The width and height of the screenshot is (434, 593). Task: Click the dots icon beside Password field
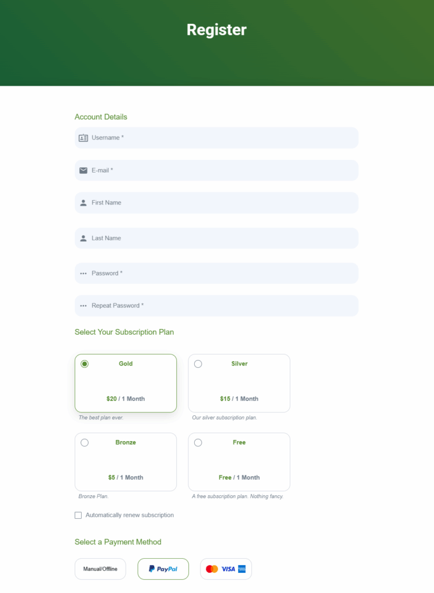tap(83, 273)
